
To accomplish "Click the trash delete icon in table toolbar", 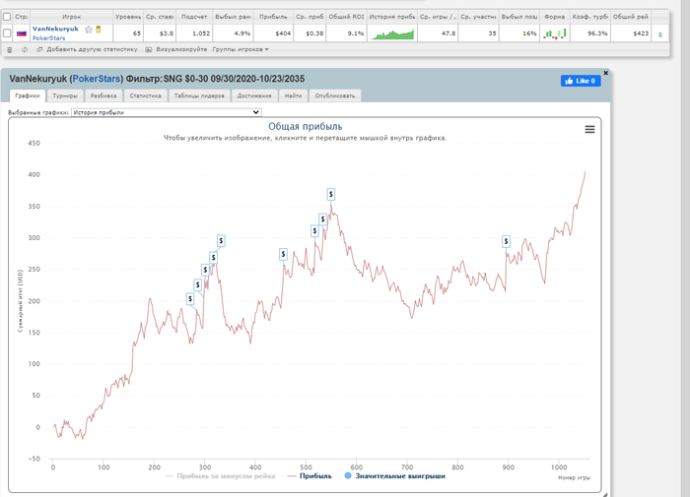I will pyautogui.click(x=9, y=49).
